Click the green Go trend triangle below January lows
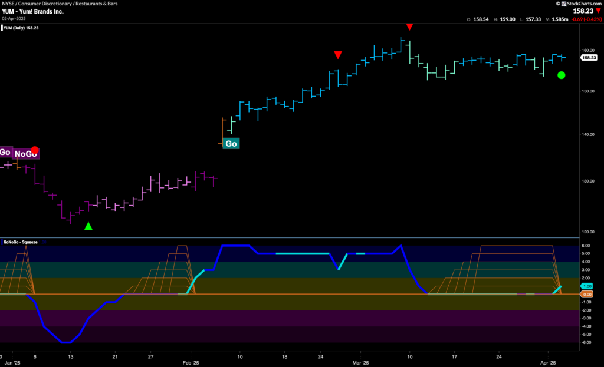This screenshot has height=367, width=604. point(88,225)
